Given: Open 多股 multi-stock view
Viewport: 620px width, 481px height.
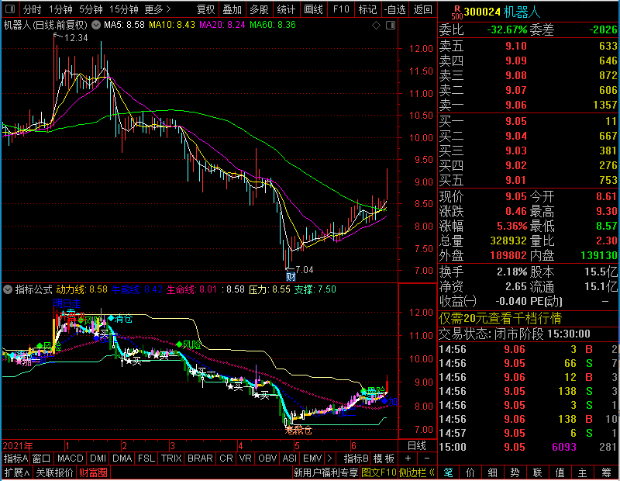Looking at the screenshot, I should click(259, 9).
